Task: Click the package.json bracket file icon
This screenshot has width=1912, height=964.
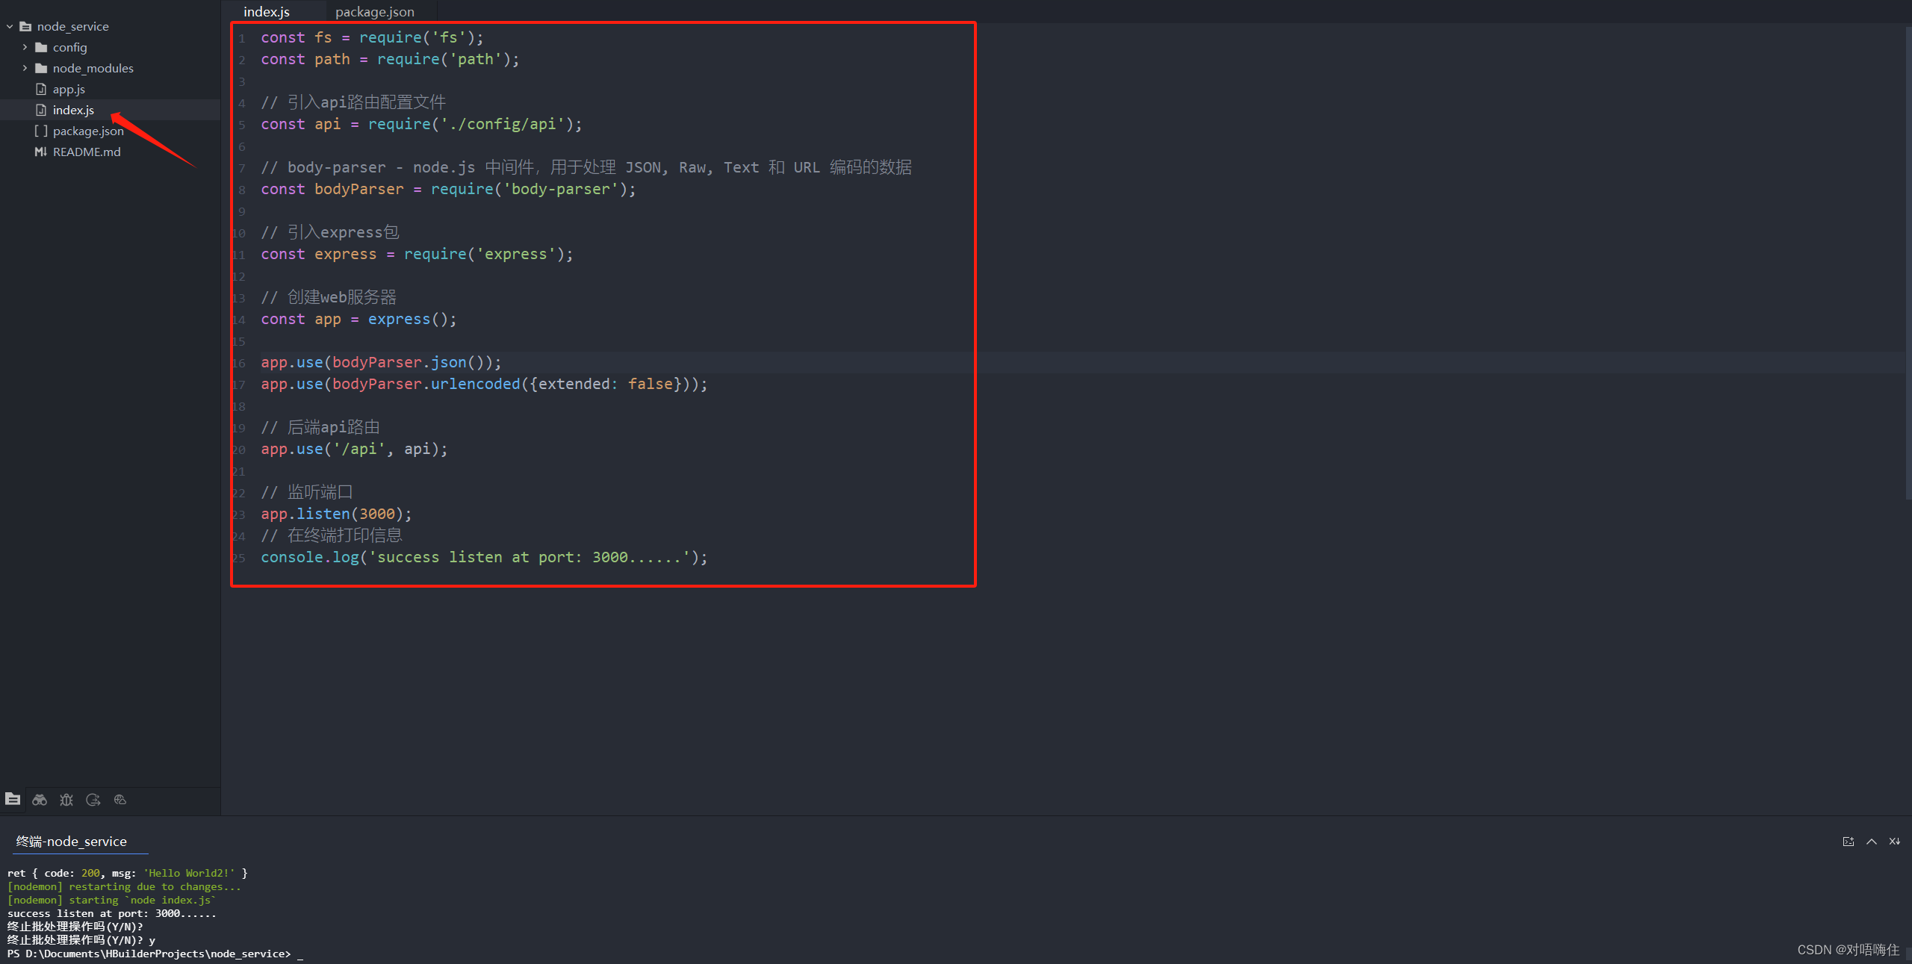Action: [x=41, y=131]
